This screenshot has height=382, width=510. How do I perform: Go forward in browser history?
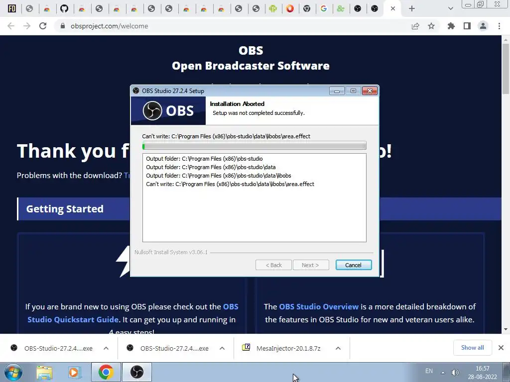tap(27, 26)
